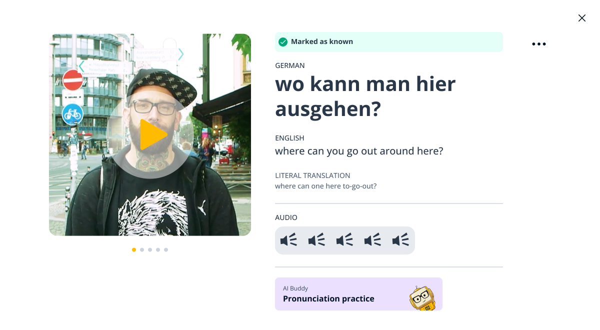The image size is (600, 330).
Task: Play the fifth audio speaker icon
Action: tap(400, 240)
